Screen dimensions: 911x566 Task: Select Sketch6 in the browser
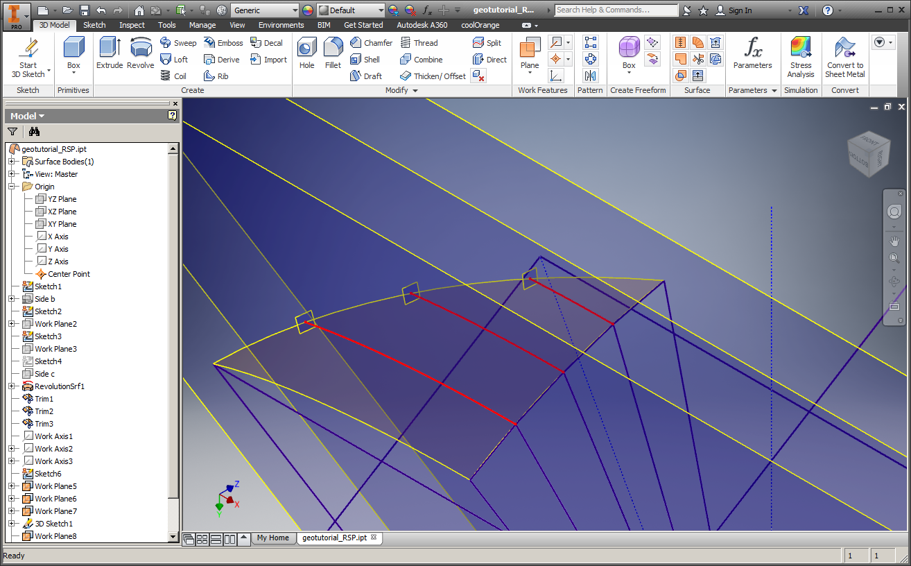pos(42,474)
